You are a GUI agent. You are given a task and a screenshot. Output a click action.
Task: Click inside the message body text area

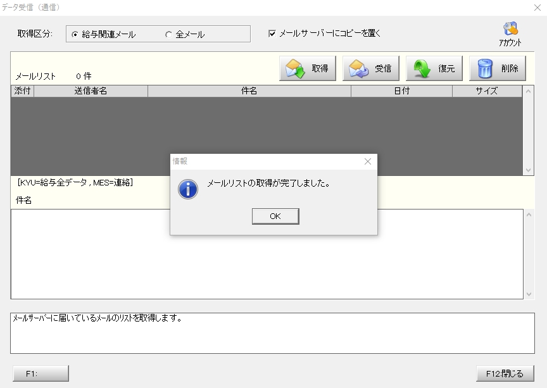coord(267,254)
